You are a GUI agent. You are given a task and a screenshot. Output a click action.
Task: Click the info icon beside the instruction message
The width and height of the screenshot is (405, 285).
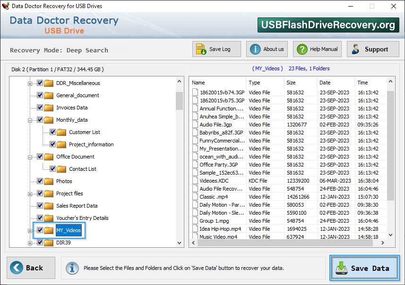[72, 268]
